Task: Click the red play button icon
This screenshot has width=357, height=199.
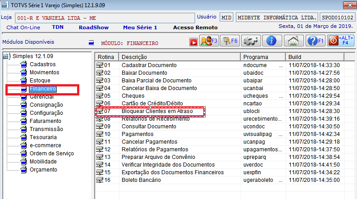Action: pyautogui.click(x=193, y=42)
